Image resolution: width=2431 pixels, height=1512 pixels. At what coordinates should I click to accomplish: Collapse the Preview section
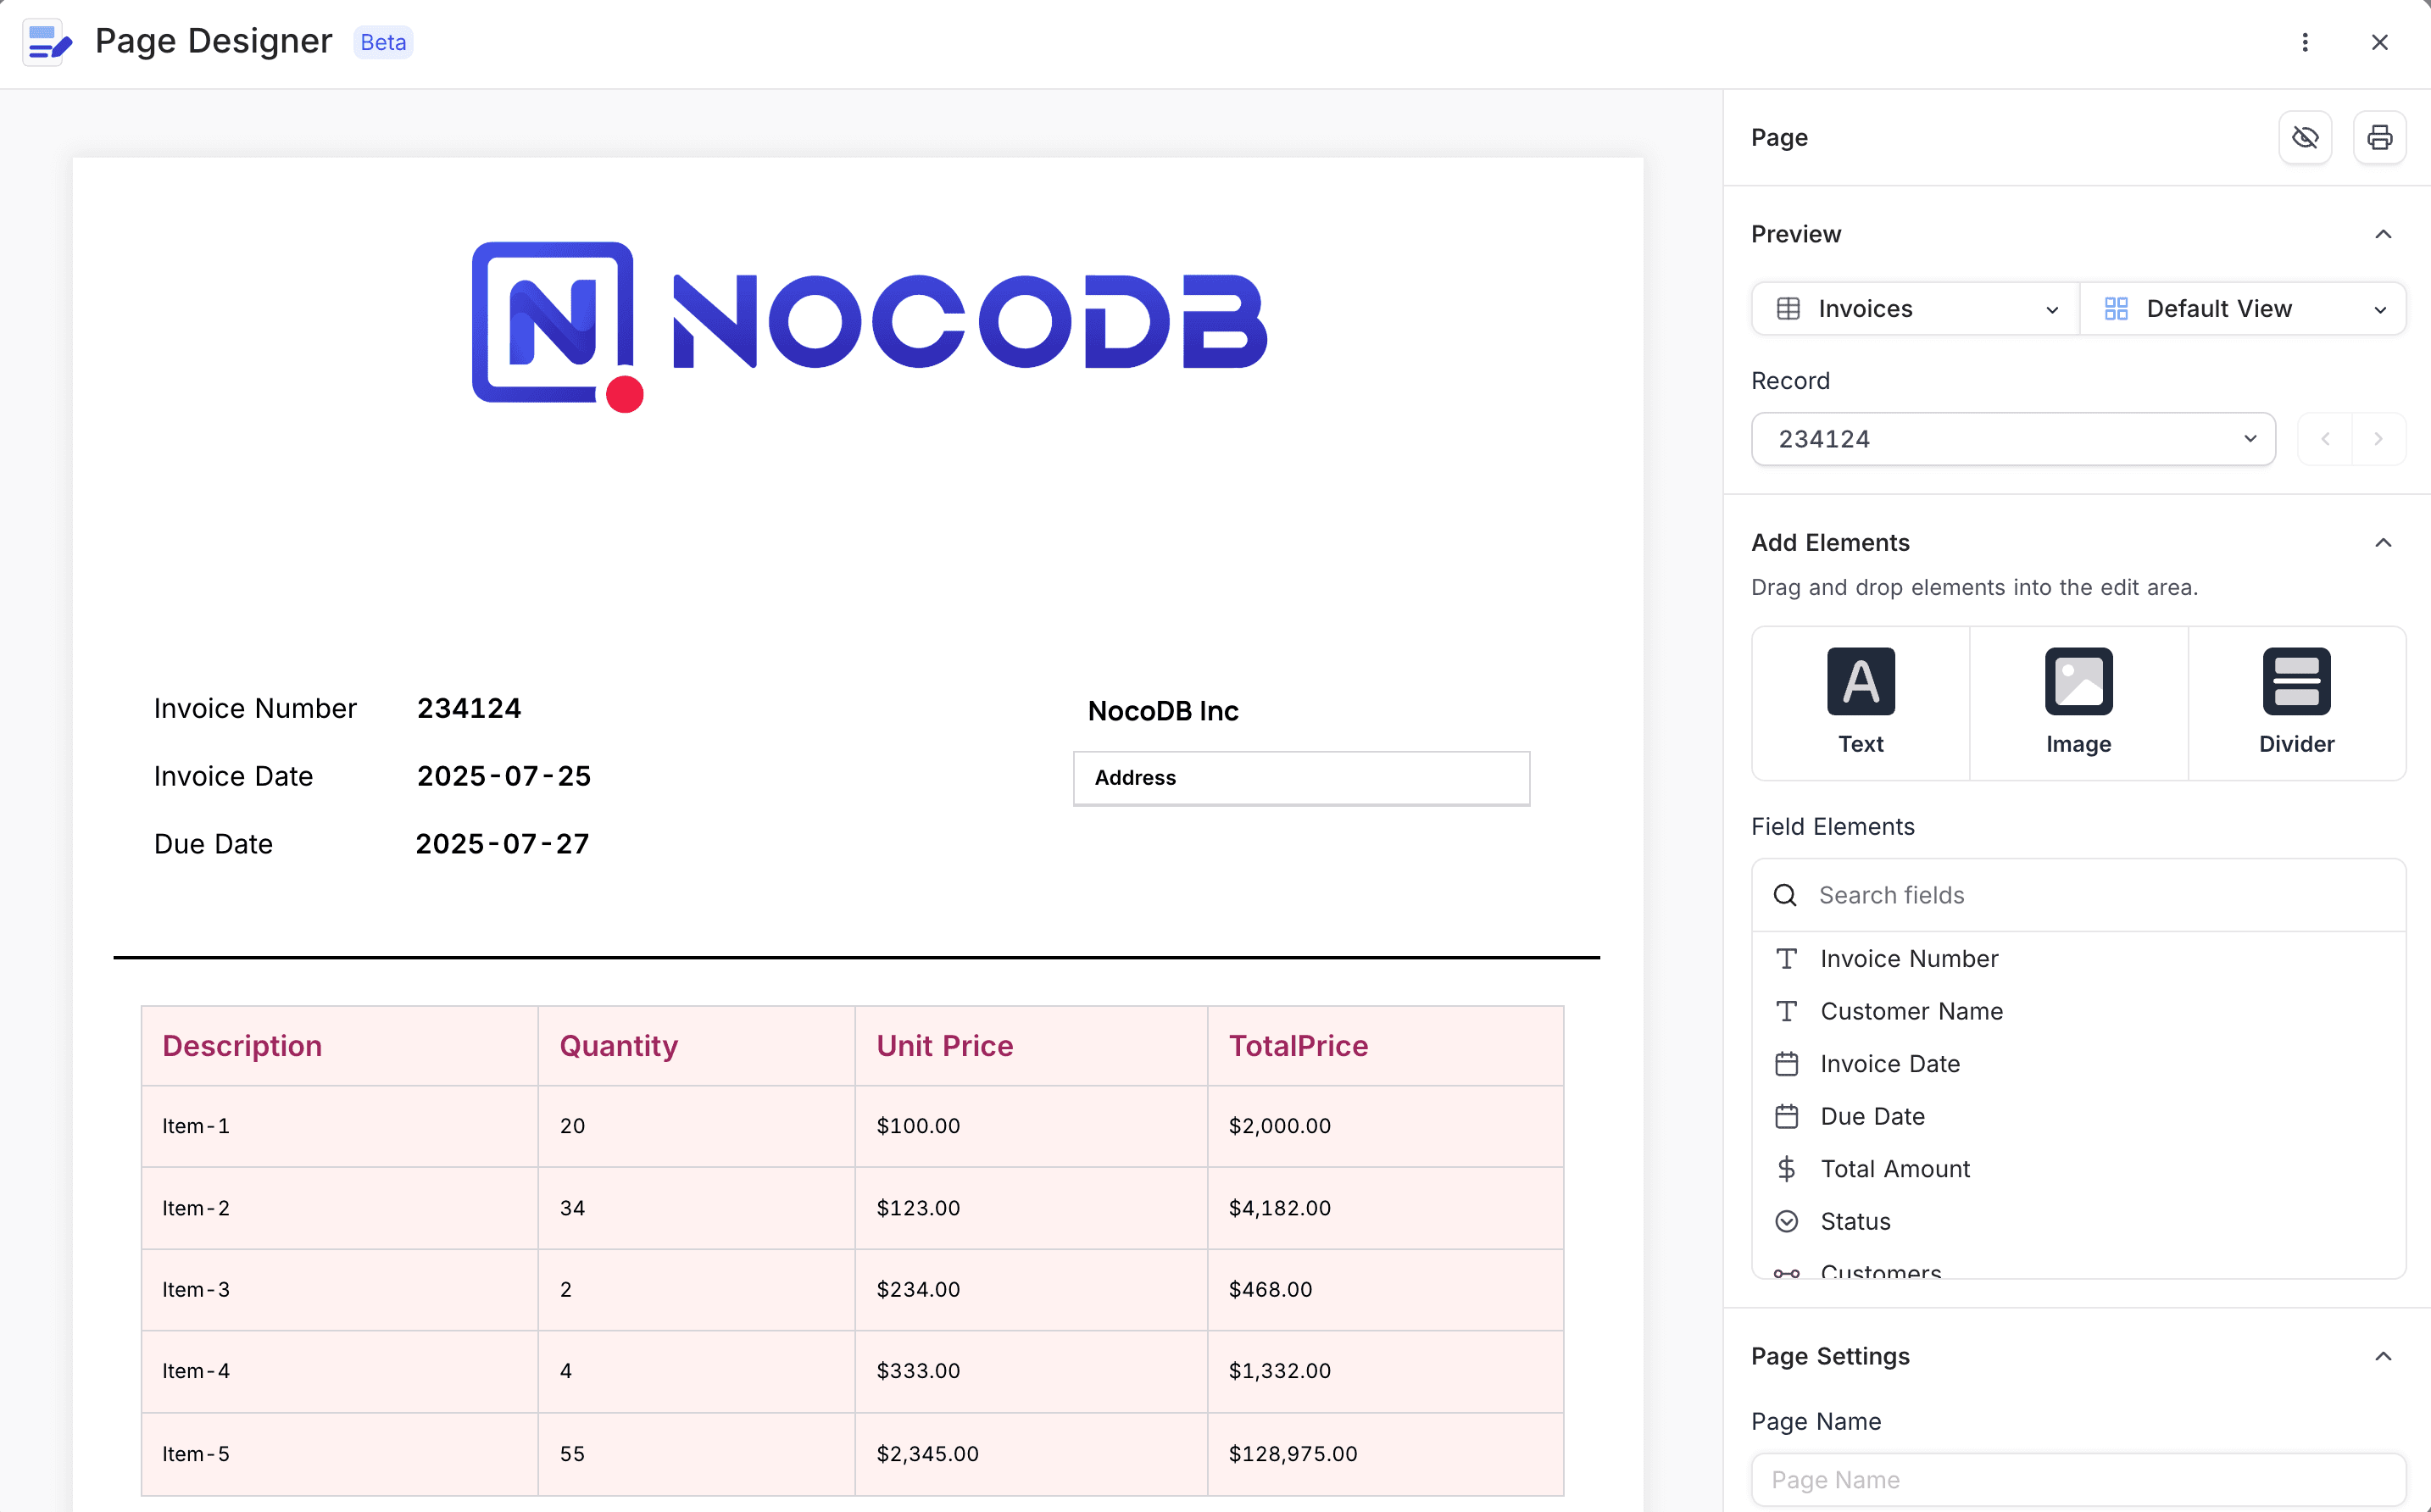2383,234
